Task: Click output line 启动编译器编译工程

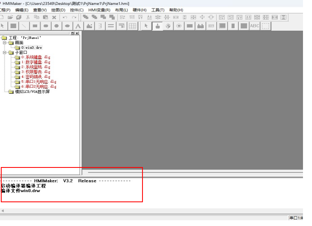Action: [x=23, y=186]
